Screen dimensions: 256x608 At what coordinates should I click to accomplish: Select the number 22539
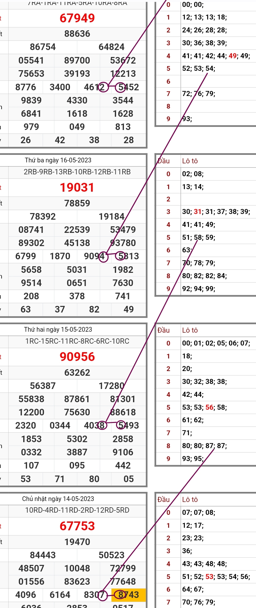coord(77,230)
